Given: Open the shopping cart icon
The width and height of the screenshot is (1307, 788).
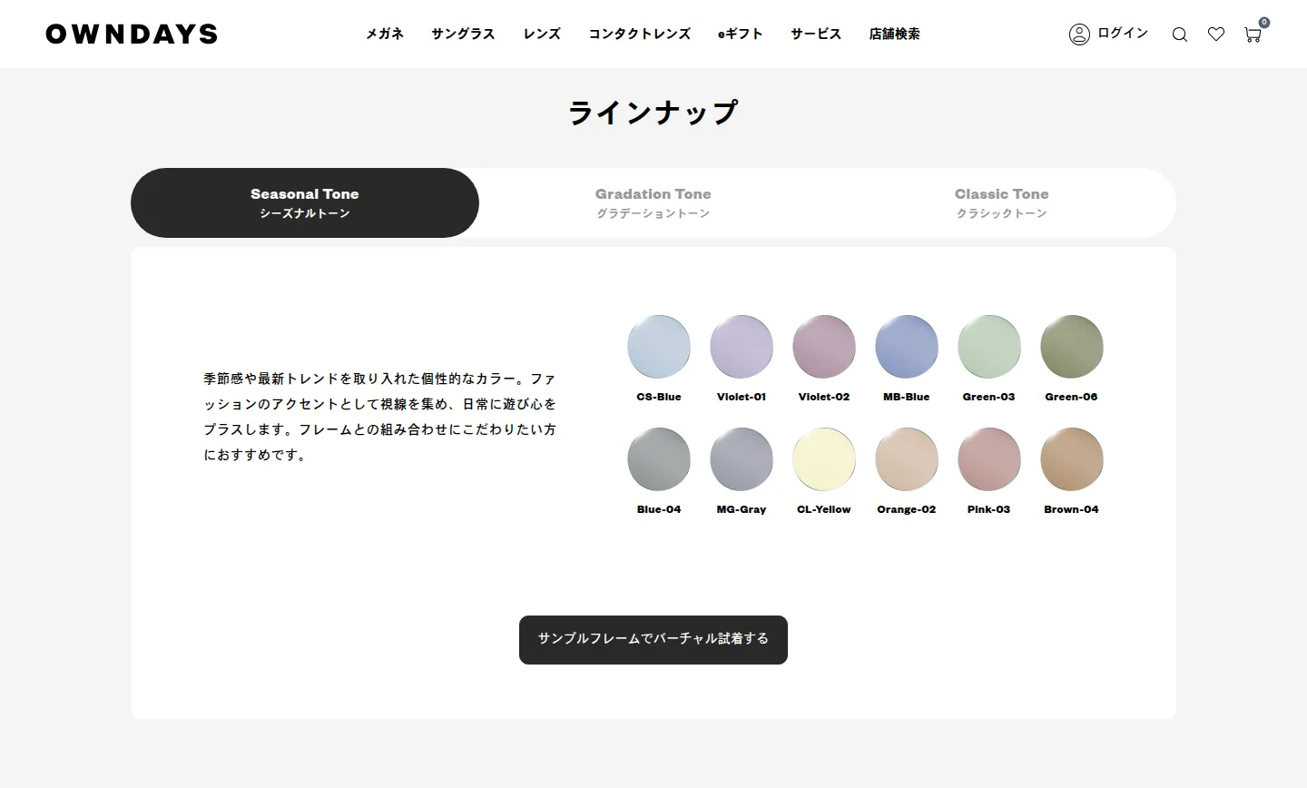Looking at the screenshot, I should point(1253,34).
